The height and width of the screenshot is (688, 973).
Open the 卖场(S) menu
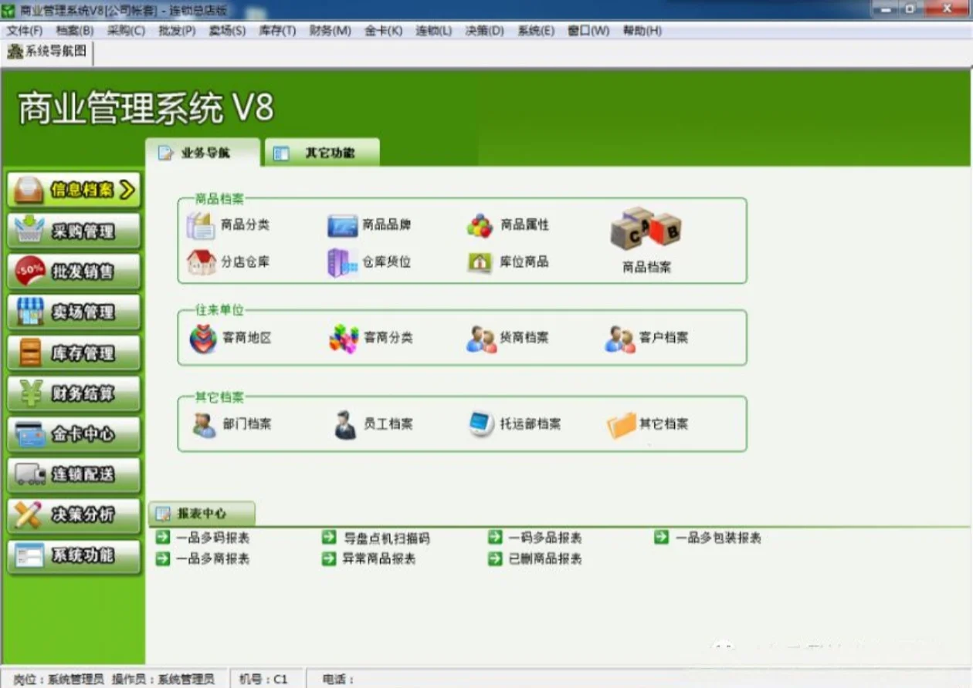[x=227, y=31]
